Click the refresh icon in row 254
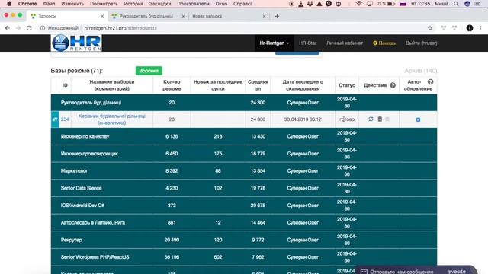488x274 pixels. click(x=371, y=119)
